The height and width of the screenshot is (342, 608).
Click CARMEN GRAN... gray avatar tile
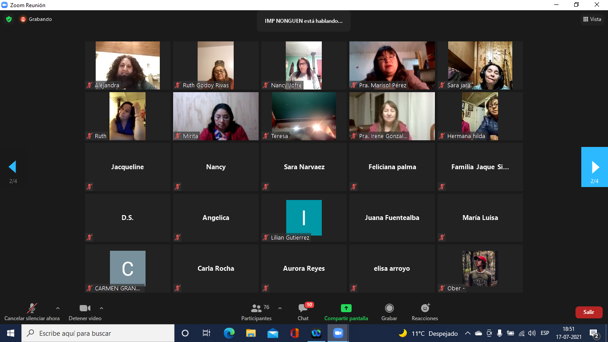(128, 269)
